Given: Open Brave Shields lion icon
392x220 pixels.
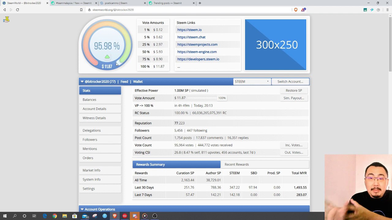Looking at the screenshot, I should click(x=296, y=10).
